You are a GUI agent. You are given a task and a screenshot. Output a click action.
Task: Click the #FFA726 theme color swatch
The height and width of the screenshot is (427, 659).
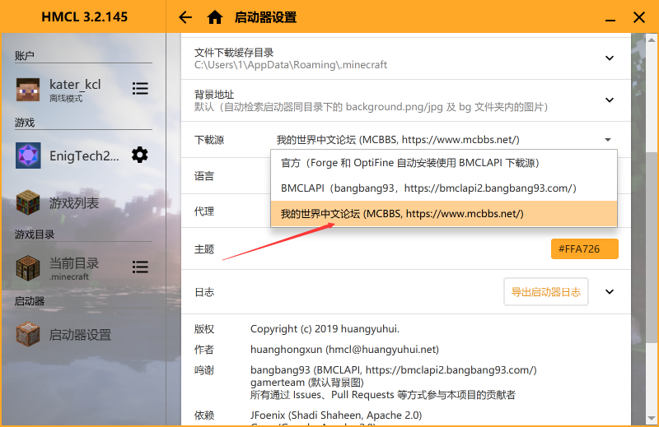(x=584, y=249)
